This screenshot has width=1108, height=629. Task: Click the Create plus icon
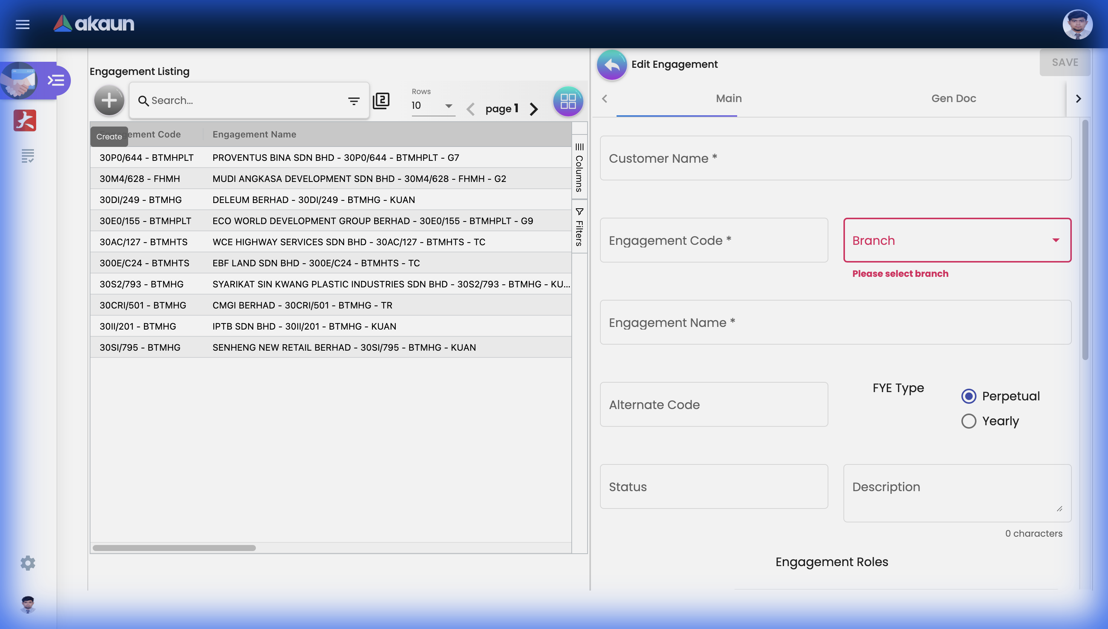[x=109, y=100]
